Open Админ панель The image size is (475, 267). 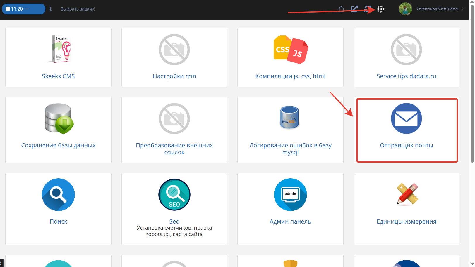point(290,221)
